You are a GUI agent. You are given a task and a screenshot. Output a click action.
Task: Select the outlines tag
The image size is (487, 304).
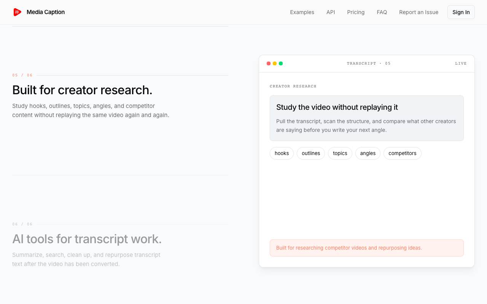click(311, 153)
